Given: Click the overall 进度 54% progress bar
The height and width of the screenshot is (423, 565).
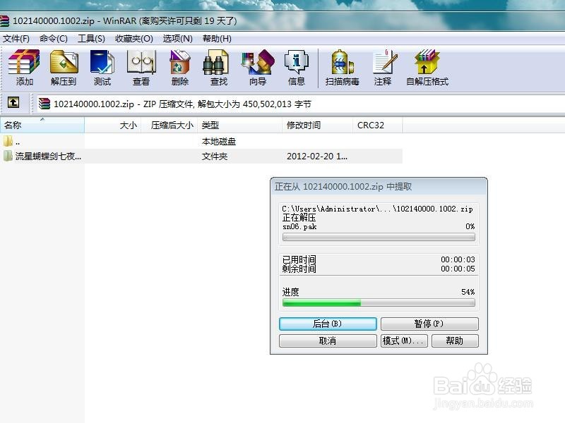Looking at the screenshot, I should coord(379,303).
